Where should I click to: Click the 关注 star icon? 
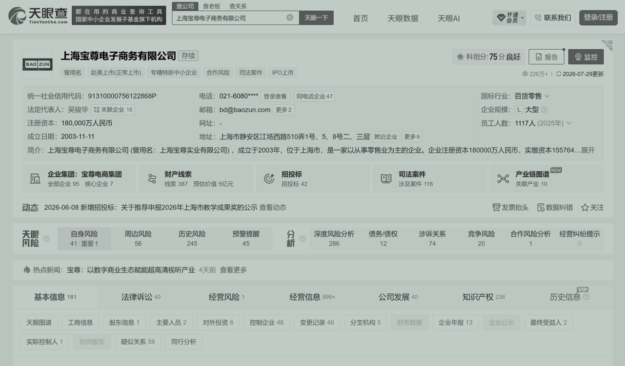[585, 208]
